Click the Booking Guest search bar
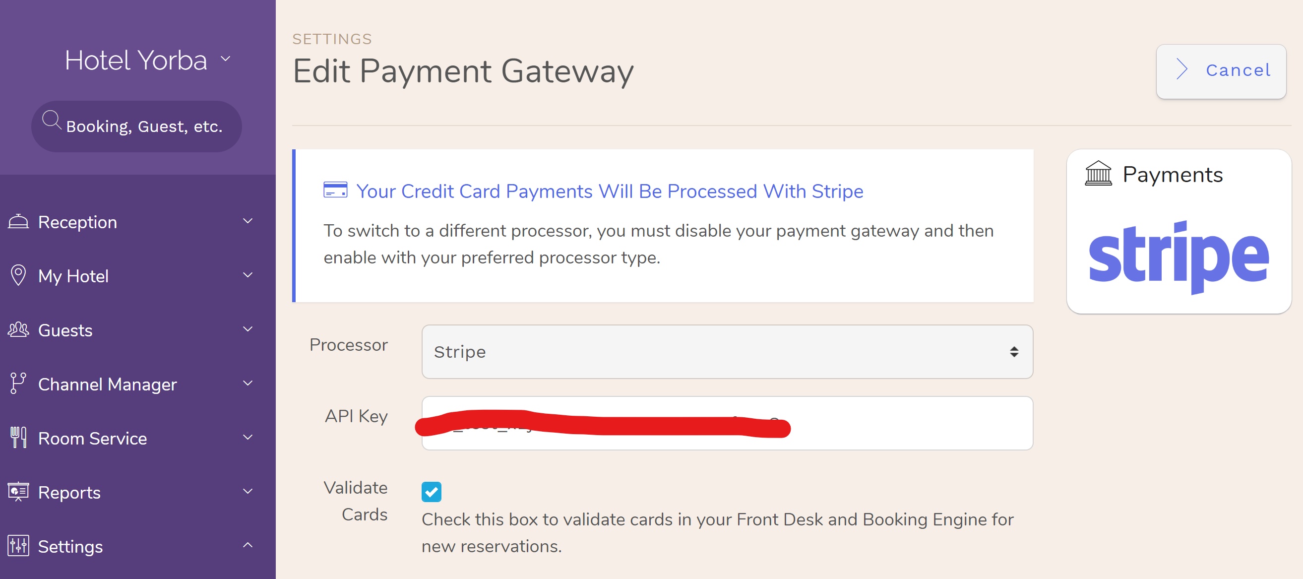The height and width of the screenshot is (579, 1303). 137,126
